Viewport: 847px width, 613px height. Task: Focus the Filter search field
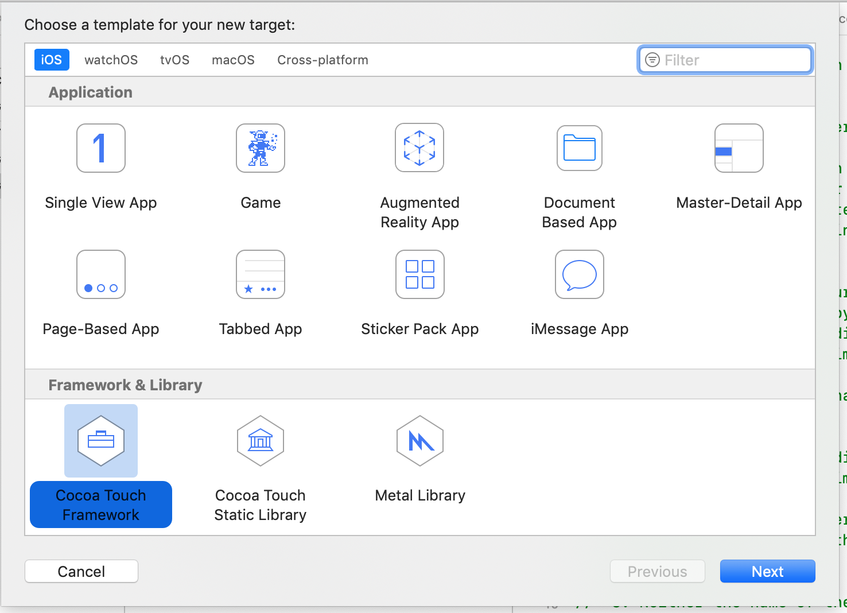(x=725, y=60)
